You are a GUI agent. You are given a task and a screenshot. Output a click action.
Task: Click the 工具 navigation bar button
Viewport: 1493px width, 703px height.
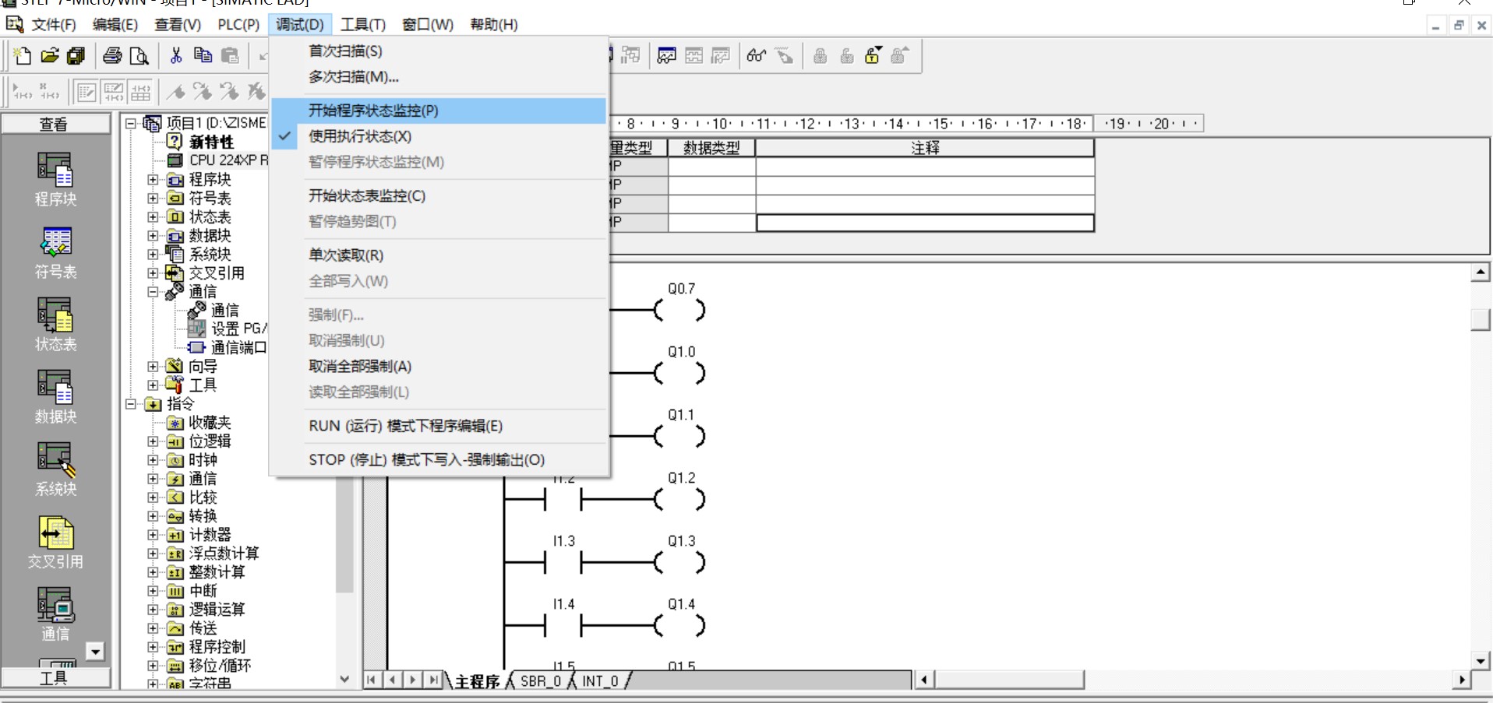tap(55, 678)
